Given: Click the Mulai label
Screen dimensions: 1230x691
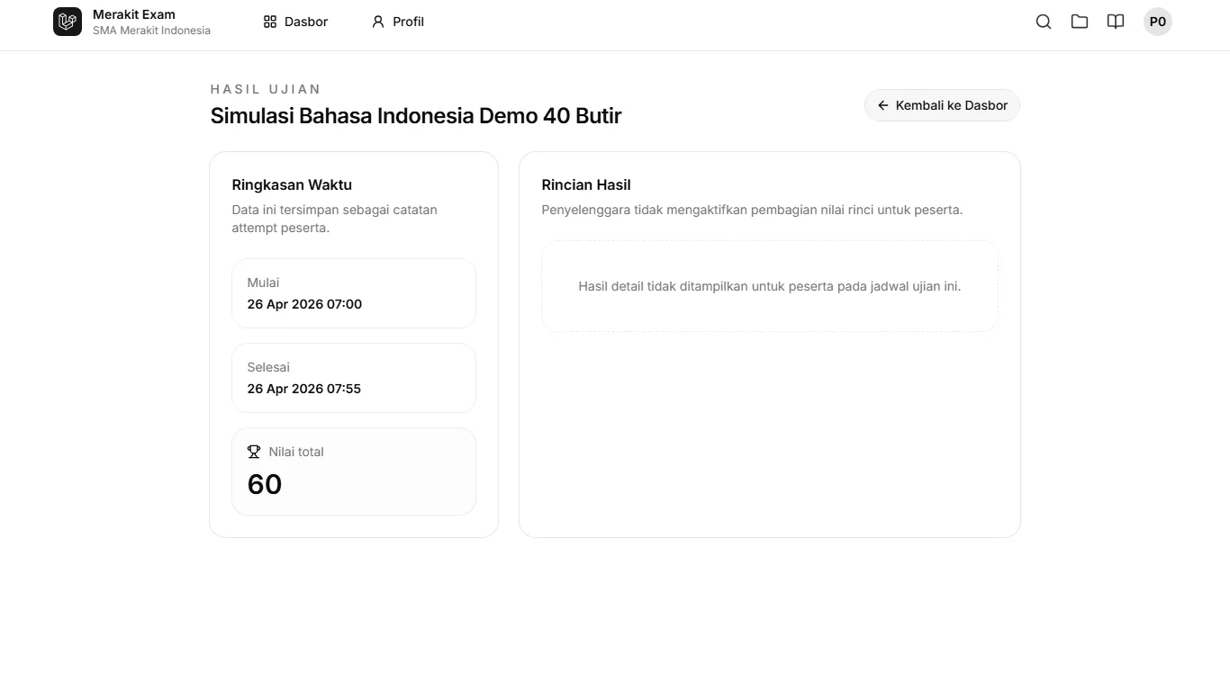Looking at the screenshot, I should pos(263,283).
